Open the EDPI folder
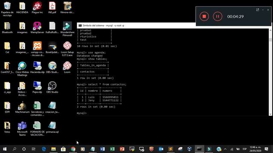 7,108
